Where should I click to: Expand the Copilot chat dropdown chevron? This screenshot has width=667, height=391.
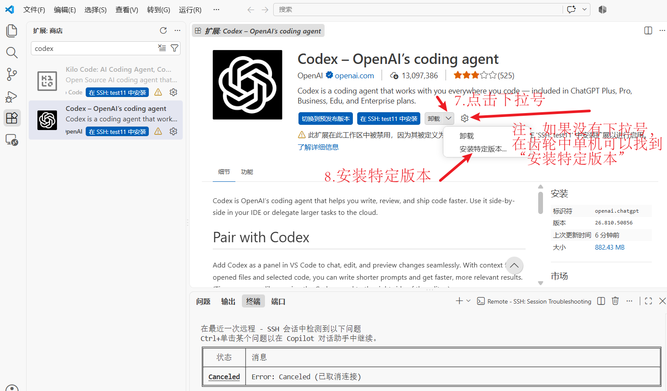tap(584, 10)
